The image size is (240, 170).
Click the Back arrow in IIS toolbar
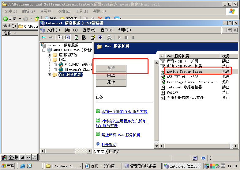pyautogui.click(x=43, y=37)
